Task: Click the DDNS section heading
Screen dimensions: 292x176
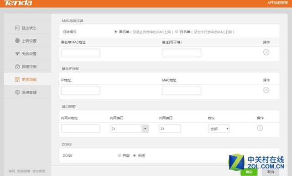Action: coord(67,145)
